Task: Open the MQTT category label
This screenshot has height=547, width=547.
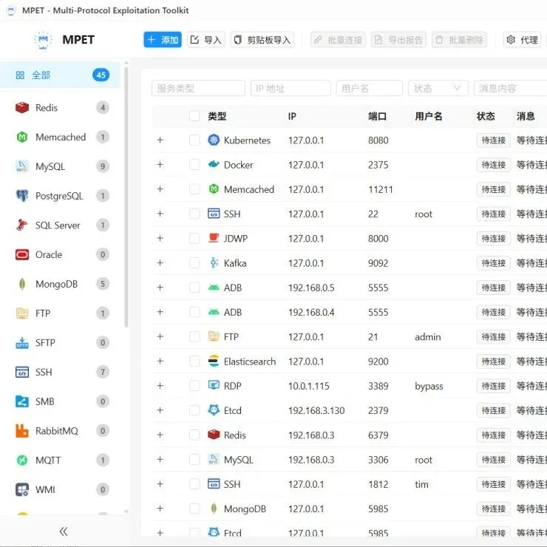Action: tap(48, 461)
